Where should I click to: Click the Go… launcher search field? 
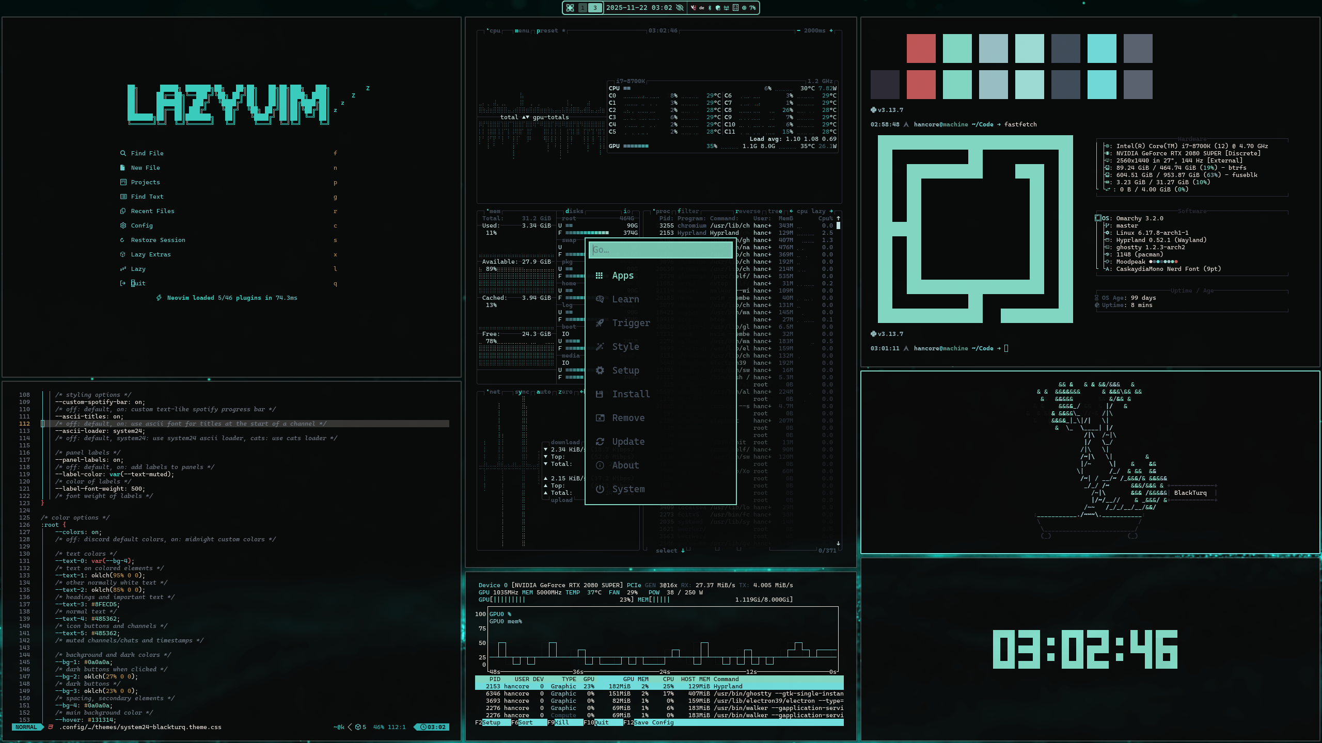pyautogui.click(x=660, y=250)
